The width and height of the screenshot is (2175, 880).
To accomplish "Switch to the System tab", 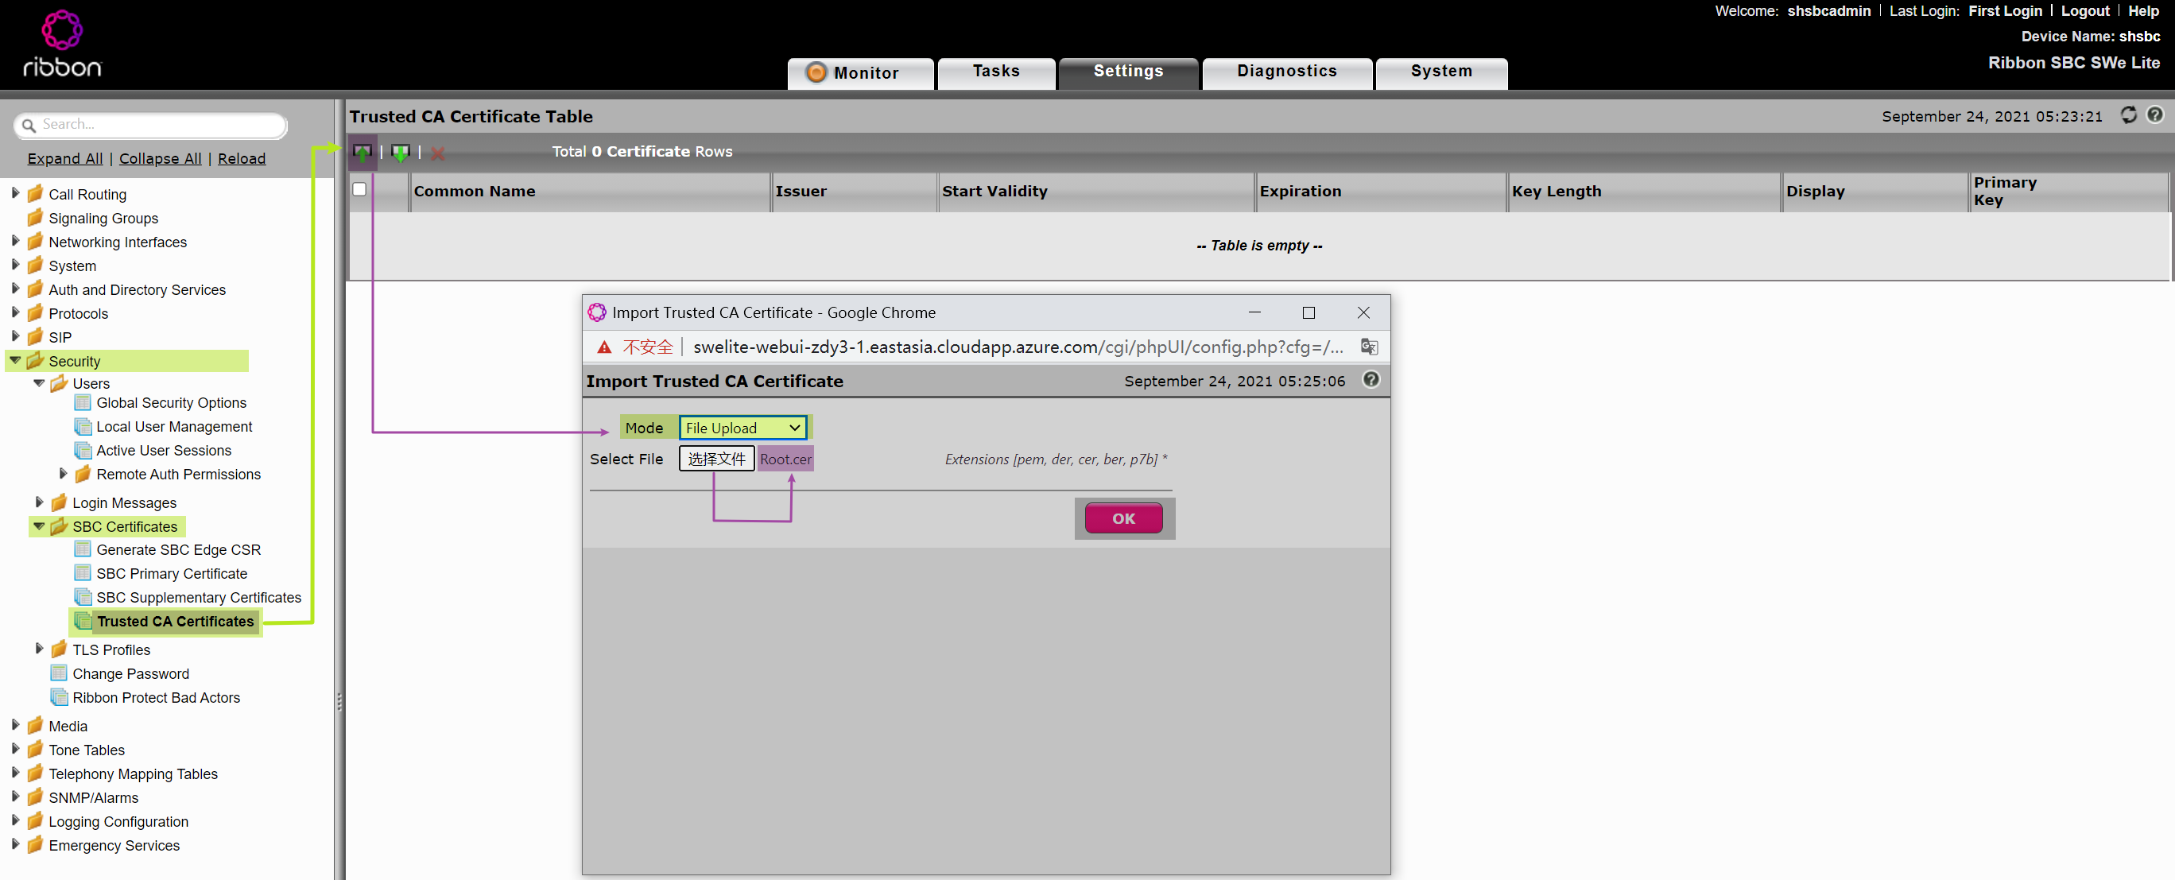I will pyautogui.click(x=1441, y=73).
